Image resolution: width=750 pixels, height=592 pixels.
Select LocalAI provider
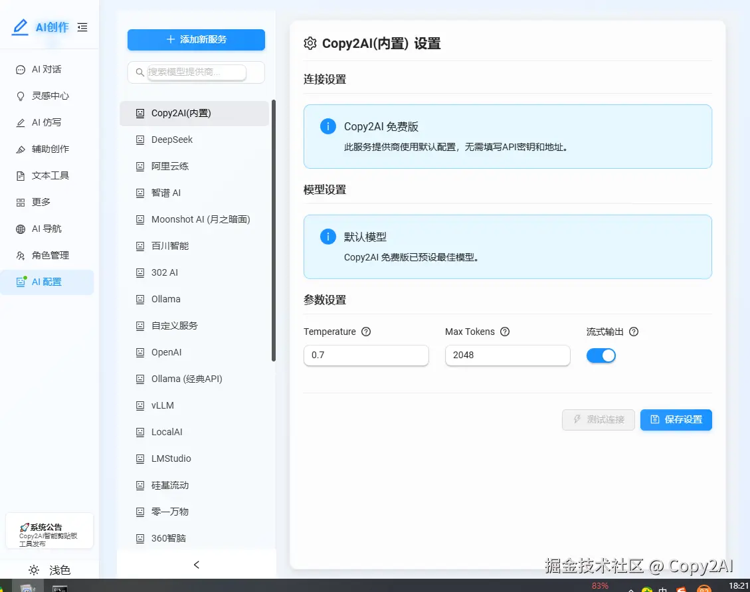coord(194,432)
